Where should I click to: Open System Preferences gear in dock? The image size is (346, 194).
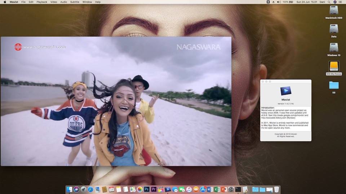coord(231,189)
